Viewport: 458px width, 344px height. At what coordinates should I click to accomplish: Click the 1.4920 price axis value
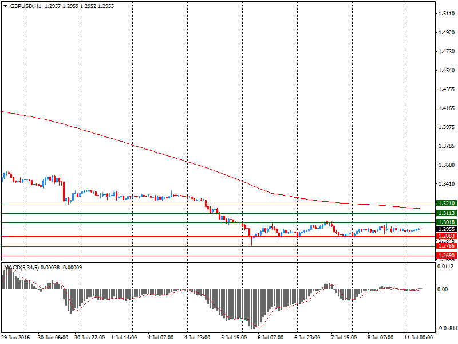point(447,33)
